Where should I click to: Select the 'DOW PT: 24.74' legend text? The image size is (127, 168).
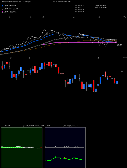pyautogui.click(x=10, y=12)
